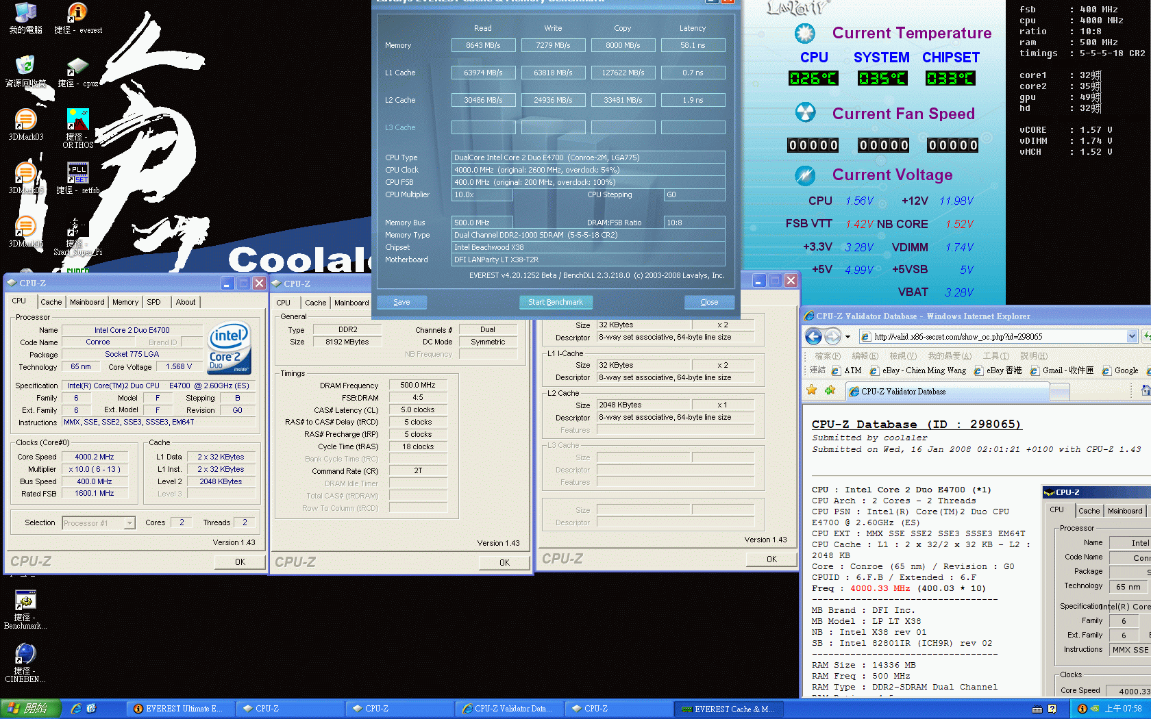Open a new blank IE tab
The image size is (1151, 719).
point(1060,392)
